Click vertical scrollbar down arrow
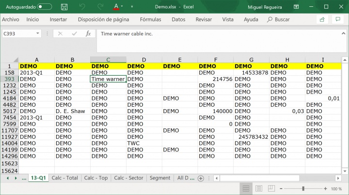The width and height of the screenshot is (349, 195). click(x=345, y=171)
